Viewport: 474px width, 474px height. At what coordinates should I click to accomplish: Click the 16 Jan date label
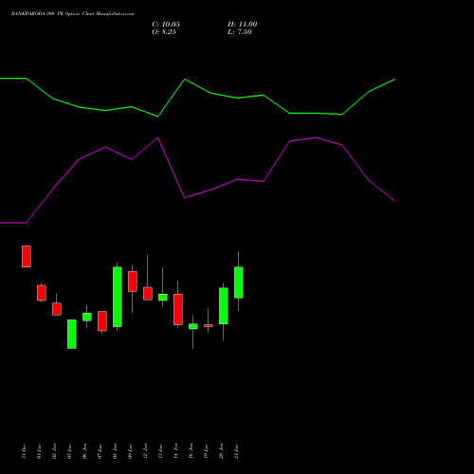(x=191, y=451)
